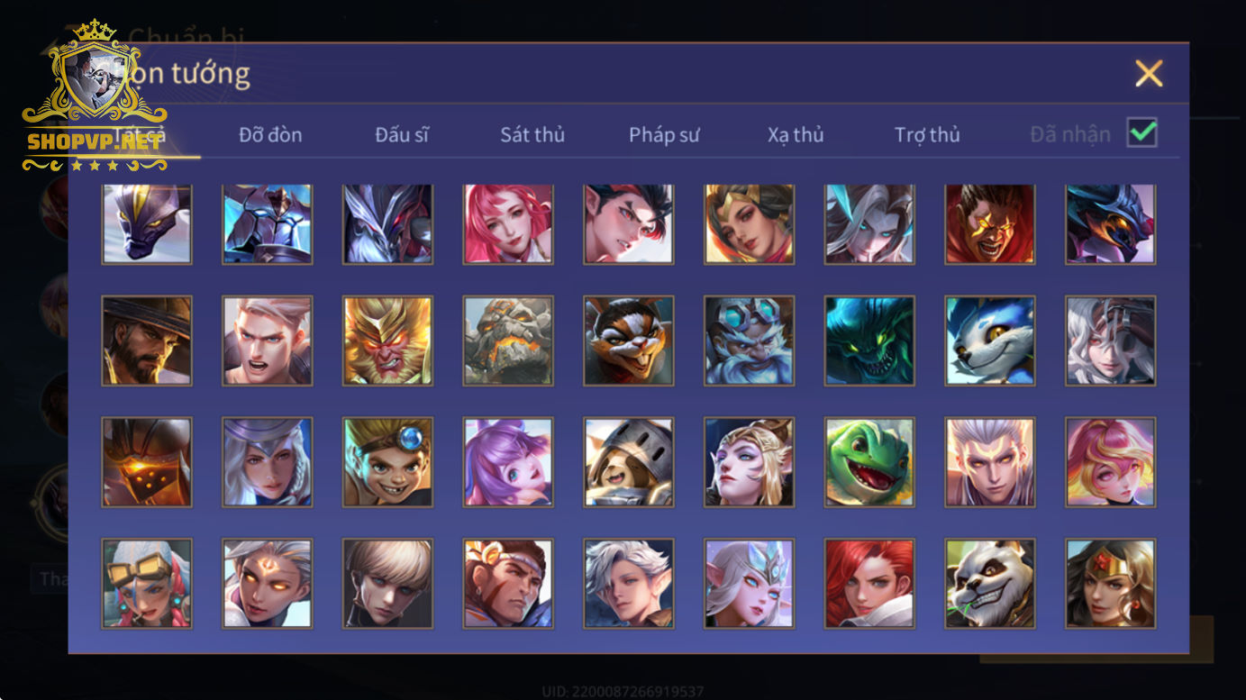Close the hero selection dialog
This screenshot has width=1246, height=700.
[x=1149, y=73]
